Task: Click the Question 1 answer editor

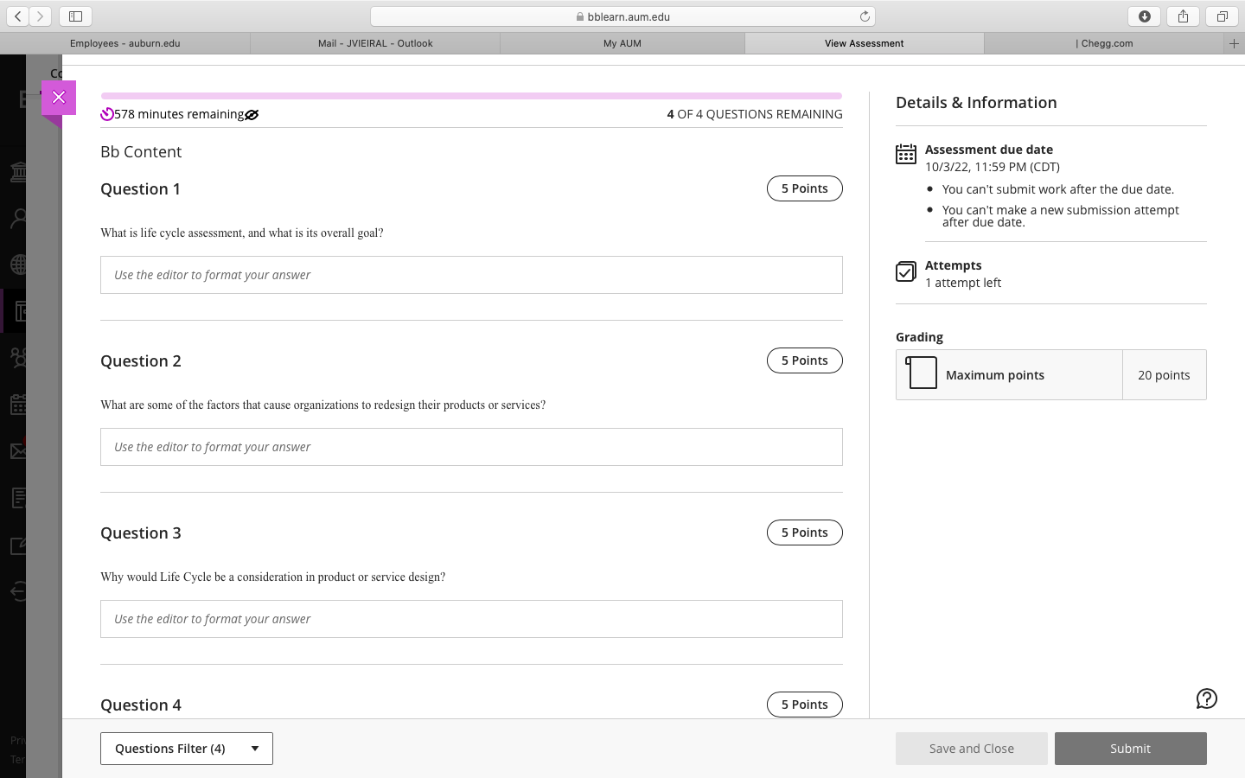Action: click(471, 275)
